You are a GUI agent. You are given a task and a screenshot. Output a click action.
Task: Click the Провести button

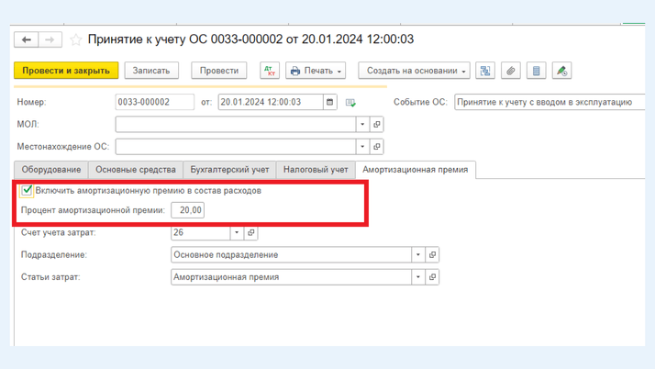(x=219, y=71)
